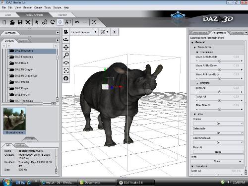
Task: Open the Default Camera dropdown
Action: click(84, 32)
